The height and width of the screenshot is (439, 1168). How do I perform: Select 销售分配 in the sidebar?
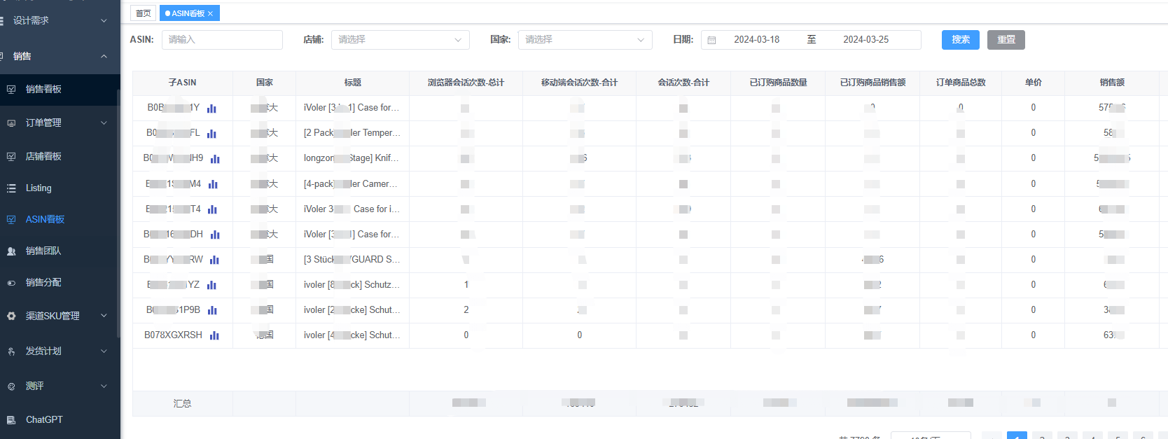[43, 282]
